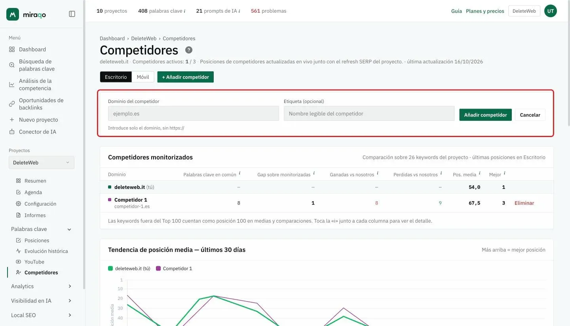Click the Agenda checklist icon
The width and height of the screenshot is (570, 326).
pyautogui.click(x=18, y=192)
